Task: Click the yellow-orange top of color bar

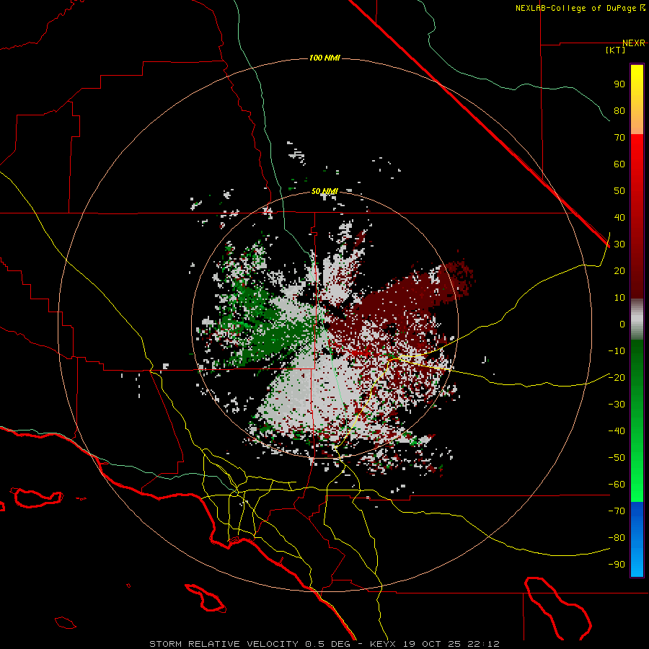Action: point(637,100)
